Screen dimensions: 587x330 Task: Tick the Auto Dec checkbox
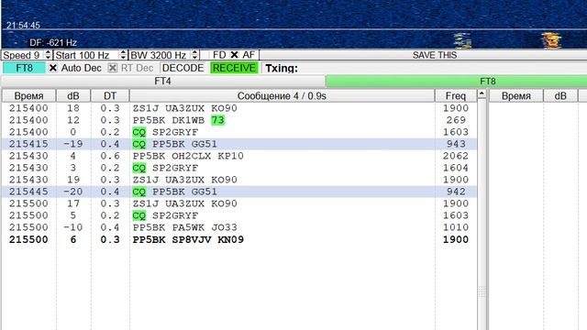(x=53, y=68)
